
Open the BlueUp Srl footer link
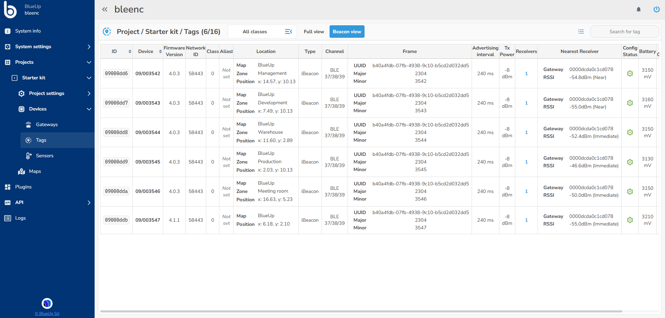tap(47, 313)
